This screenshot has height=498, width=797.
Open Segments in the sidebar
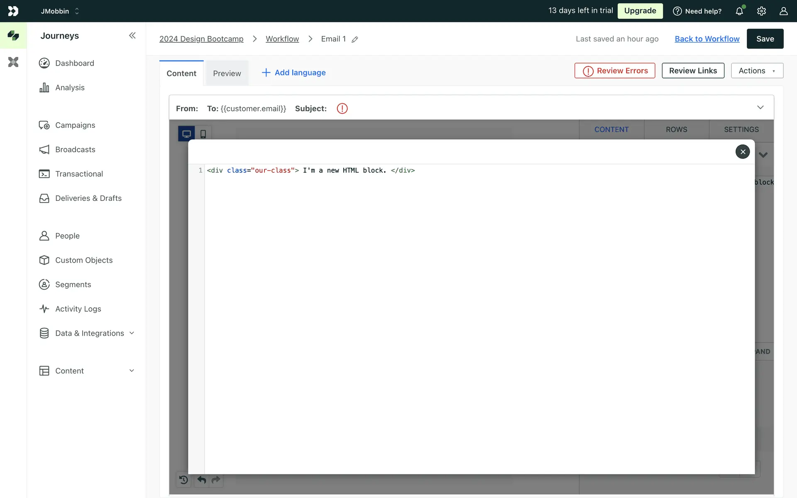[x=73, y=285]
